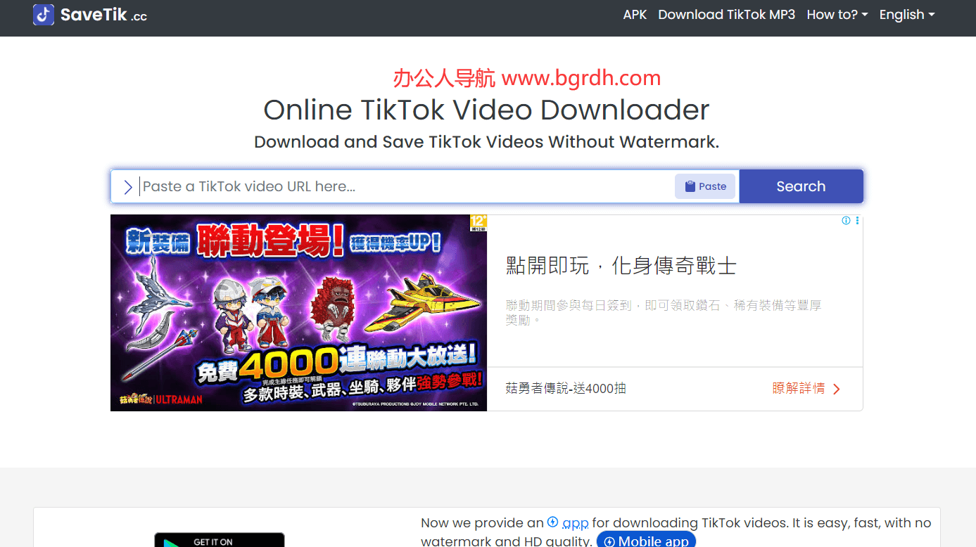The image size is (976, 547).
Task: Click the app hyperlink in the description text
Action: tap(576, 522)
